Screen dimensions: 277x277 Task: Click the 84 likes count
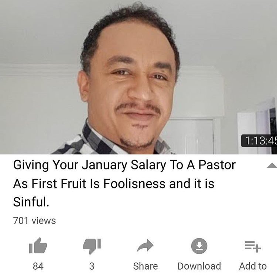(38, 266)
